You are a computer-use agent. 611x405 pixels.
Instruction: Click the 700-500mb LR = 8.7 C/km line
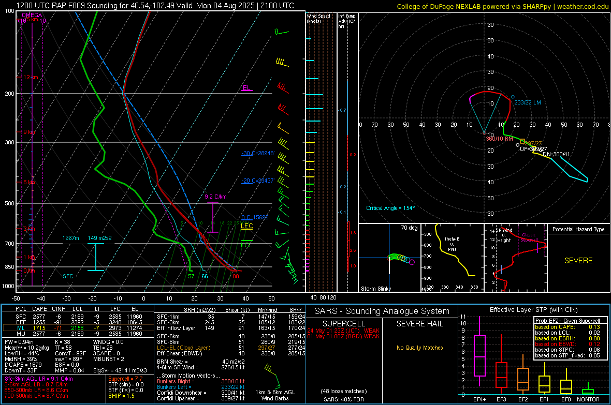click(x=36, y=396)
